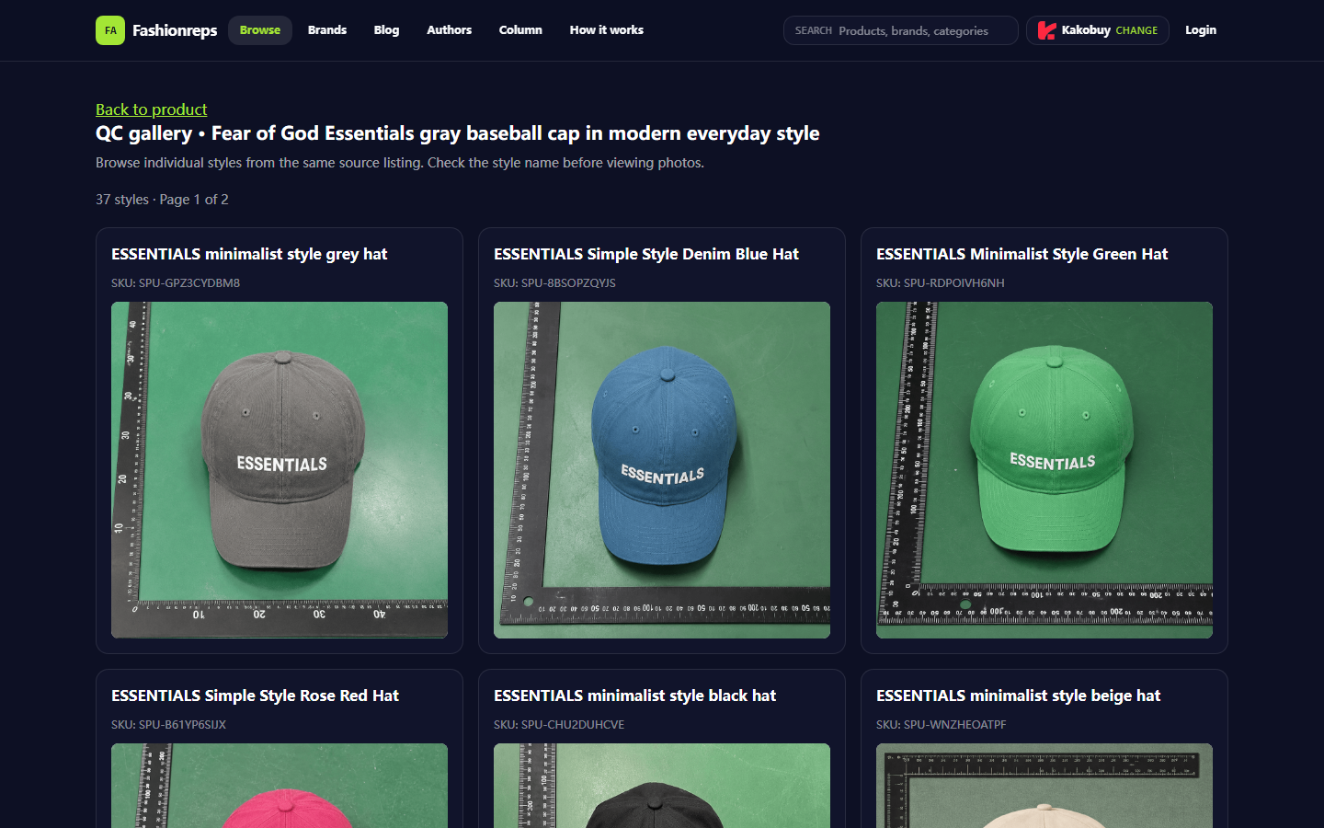This screenshot has height=828, width=1324.
Task: Click title ESSENTIALS Simple Style Denim Blue Hat
Action: 646,254
